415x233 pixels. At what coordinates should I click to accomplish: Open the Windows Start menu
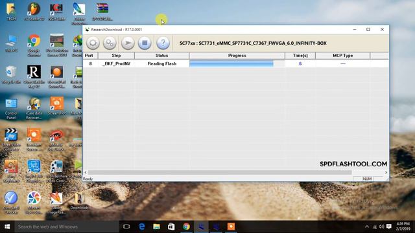[7, 227]
